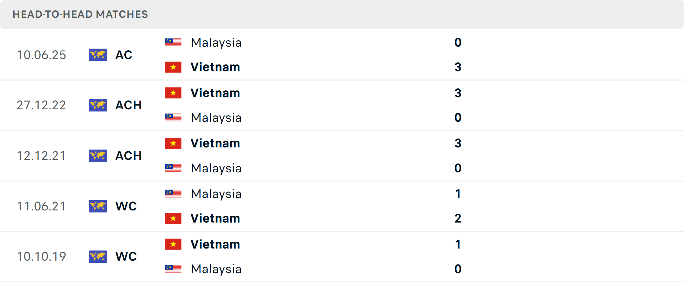Click the AC label for the latest match
Screen dimensions: 684x282
point(124,55)
